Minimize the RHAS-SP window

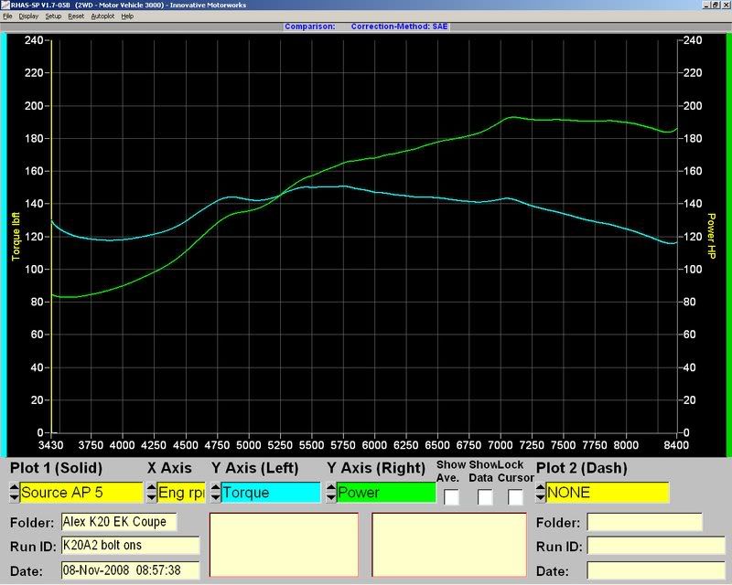(706, 5)
